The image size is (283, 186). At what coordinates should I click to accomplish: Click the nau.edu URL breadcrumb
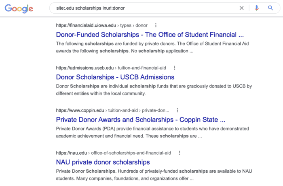click(113, 153)
